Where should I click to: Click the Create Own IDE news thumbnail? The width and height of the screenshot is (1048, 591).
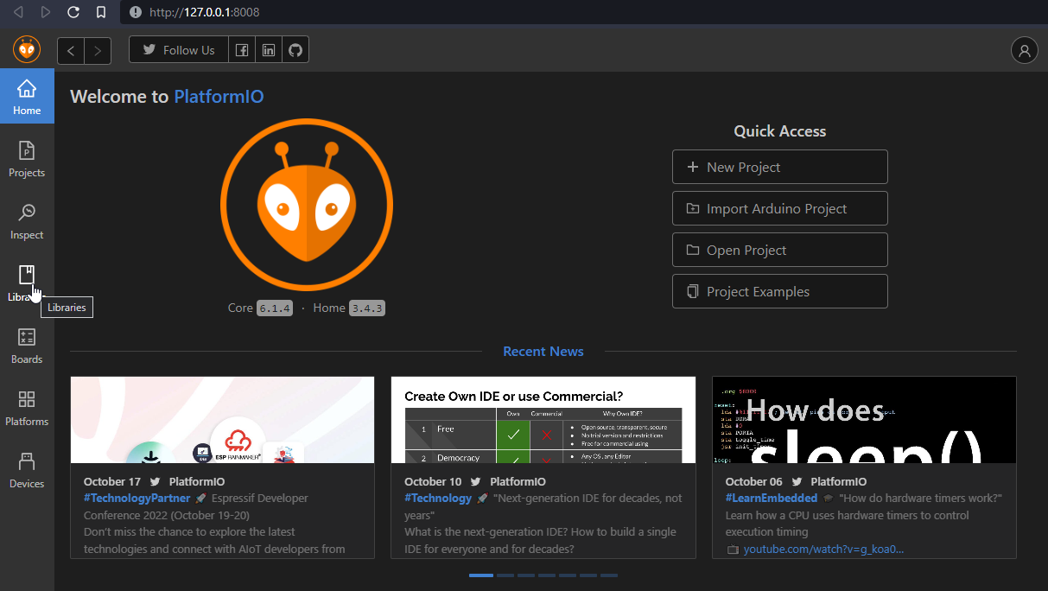pos(543,420)
